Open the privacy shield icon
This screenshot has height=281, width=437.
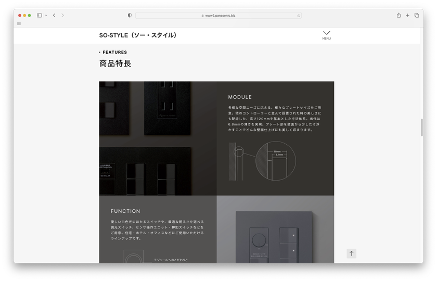pos(130,15)
